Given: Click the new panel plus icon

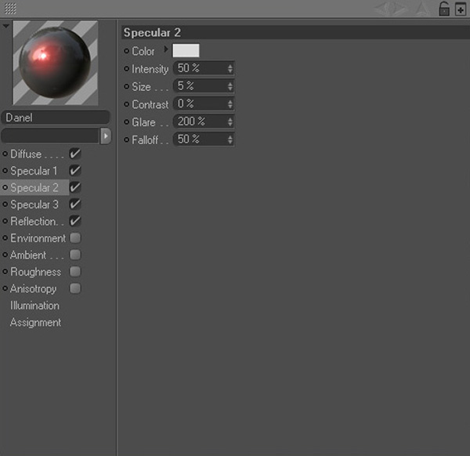Looking at the screenshot, I should [x=461, y=9].
